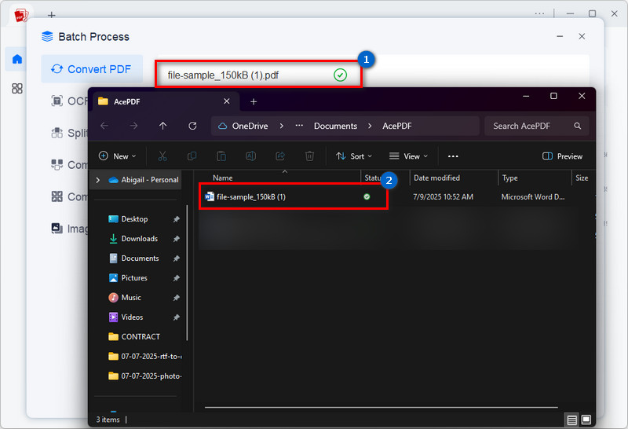
Task: Select file-sample_150kB (1) Word document
Action: (x=250, y=196)
